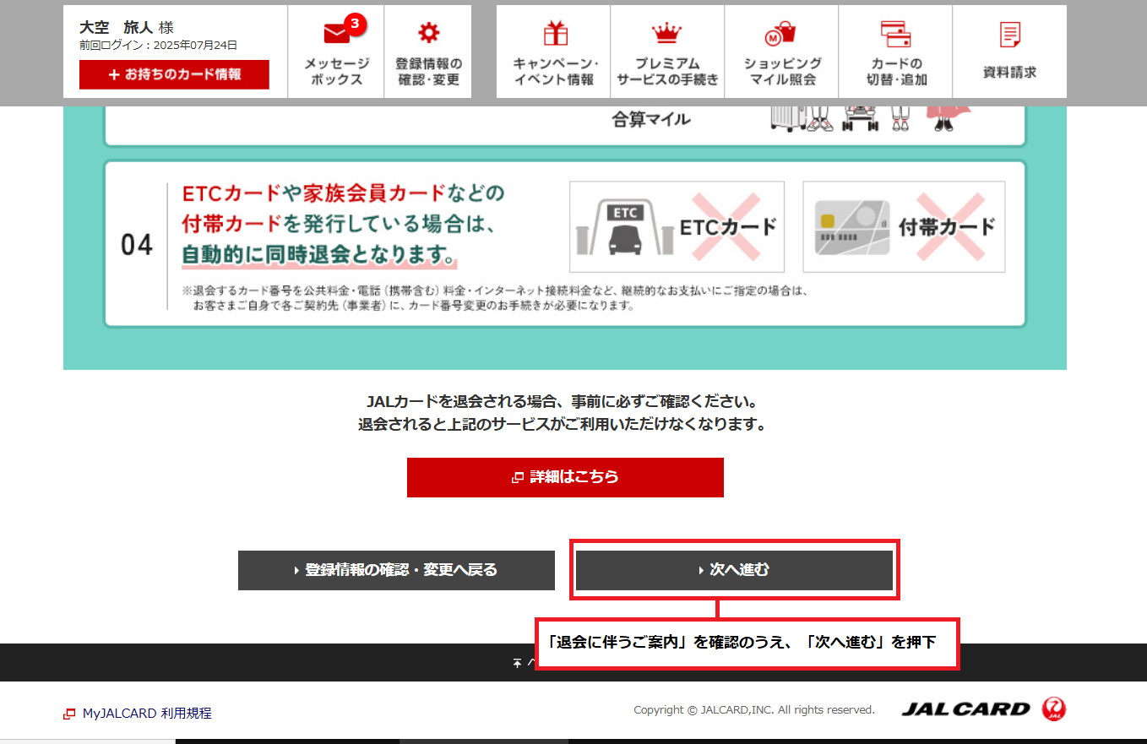Open プレミアムサービスの手続き crown icon
The image size is (1147, 744).
[x=666, y=34]
